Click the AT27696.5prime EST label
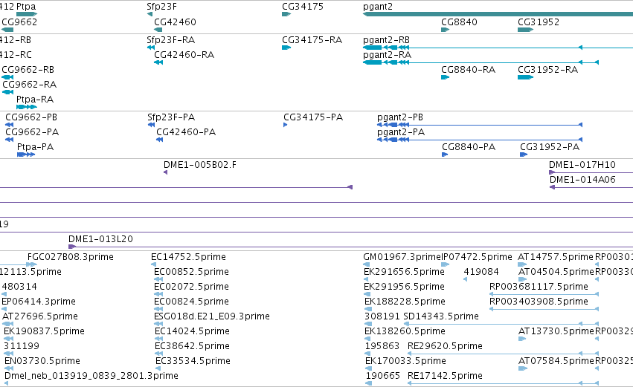The width and height of the screenshot is (633, 387). click(40, 316)
